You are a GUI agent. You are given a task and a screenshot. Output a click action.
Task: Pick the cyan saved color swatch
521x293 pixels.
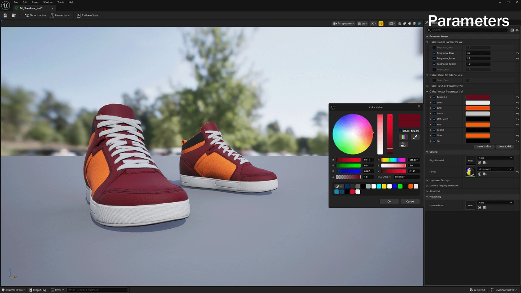[379, 186]
